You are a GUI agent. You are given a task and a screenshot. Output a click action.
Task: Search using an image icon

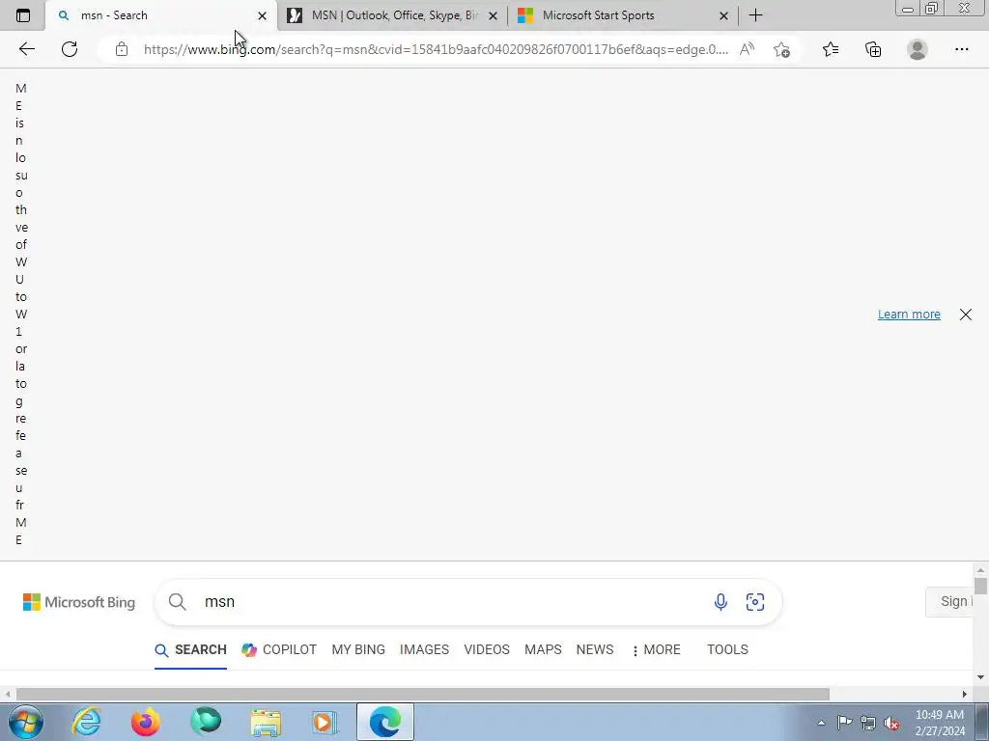755,602
